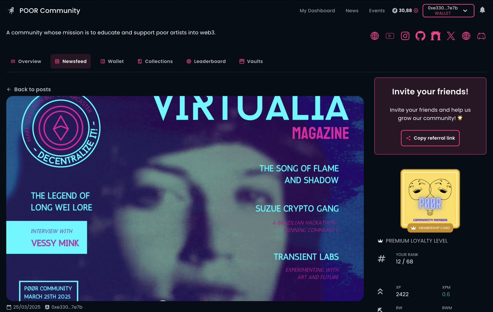Expand the wallet dropdown chevron
Viewport: 493px width, 312px height.
(465, 11)
